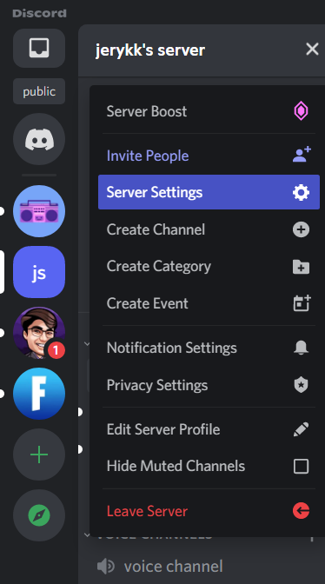
Task: Click the Hide Muted Channels label
Action: tap(176, 466)
